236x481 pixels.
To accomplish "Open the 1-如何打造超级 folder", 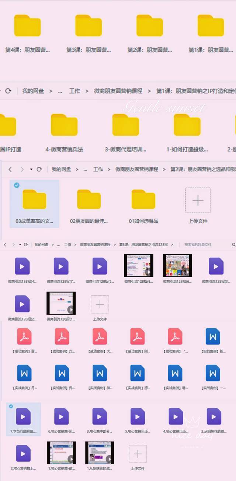I will point(187,125).
